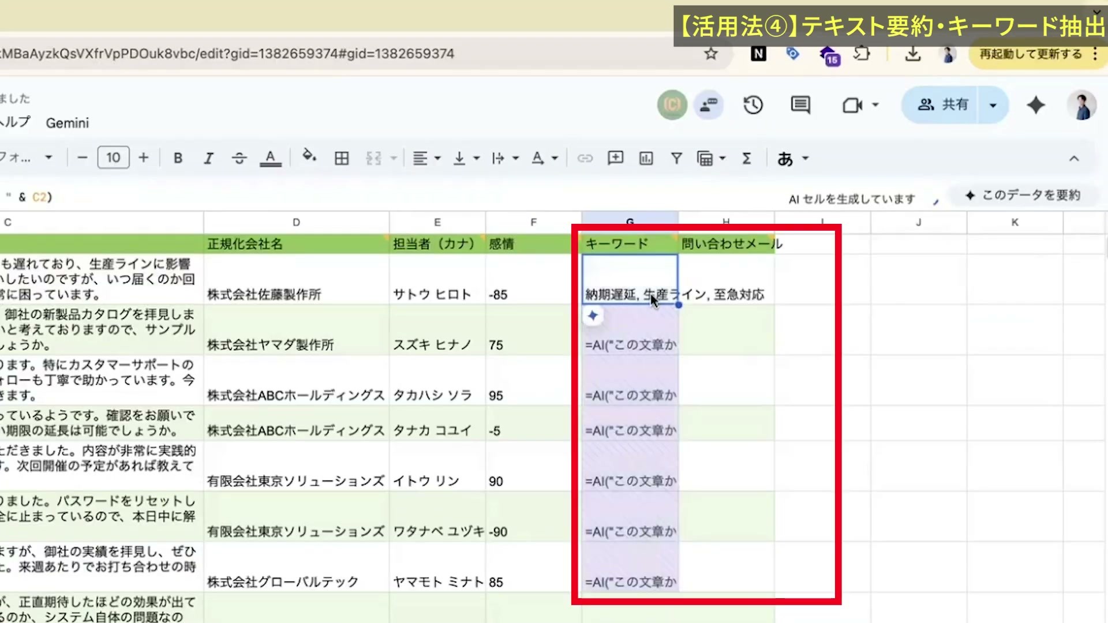Open the comments icon
The width and height of the screenshot is (1108, 623).
point(800,105)
